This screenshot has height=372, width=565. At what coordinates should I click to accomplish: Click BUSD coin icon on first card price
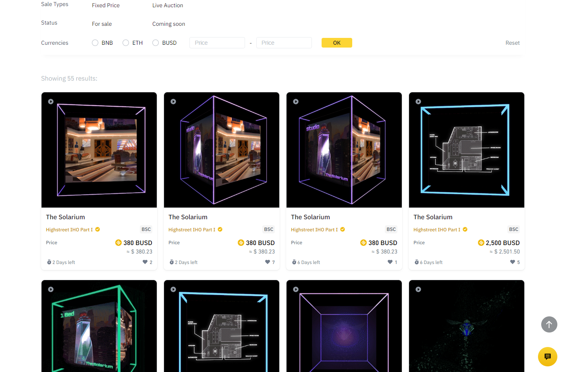pyautogui.click(x=118, y=243)
